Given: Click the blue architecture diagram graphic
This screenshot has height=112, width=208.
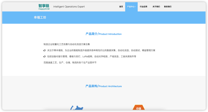Looking at the screenshot, I should tap(77, 108).
